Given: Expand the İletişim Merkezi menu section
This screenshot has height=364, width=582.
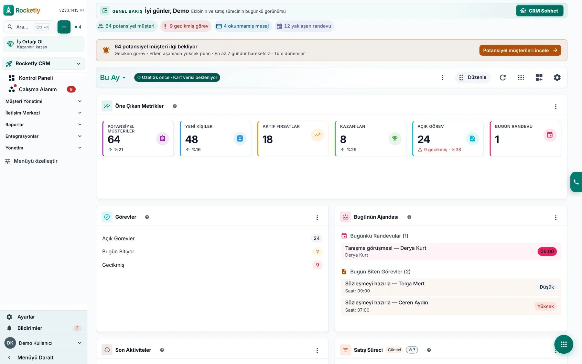Looking at the screenshot, I should click(x=44, y=113).
